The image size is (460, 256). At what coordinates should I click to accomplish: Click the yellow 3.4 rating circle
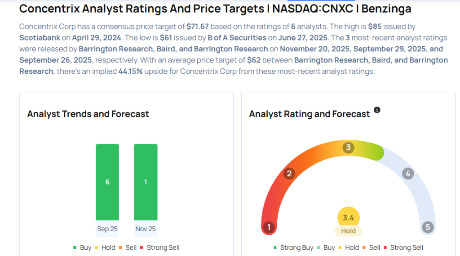(348, 218)
